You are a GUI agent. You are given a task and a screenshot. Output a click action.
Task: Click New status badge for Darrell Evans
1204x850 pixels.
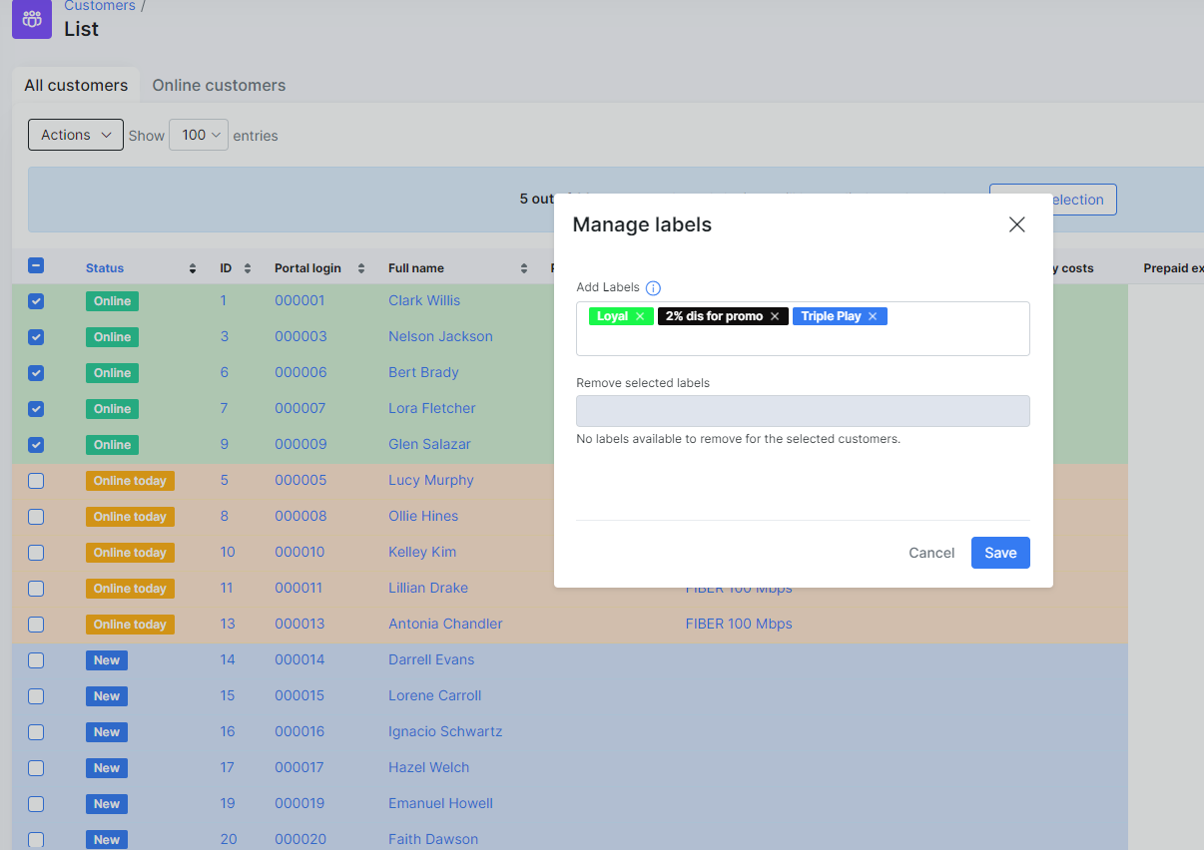(x=107, y=660)
